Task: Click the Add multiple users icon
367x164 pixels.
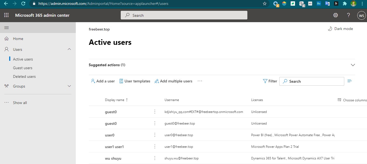Action: point(156,81)
